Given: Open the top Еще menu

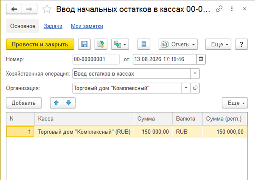Looking at the screenshot, I should coord(218,44).
